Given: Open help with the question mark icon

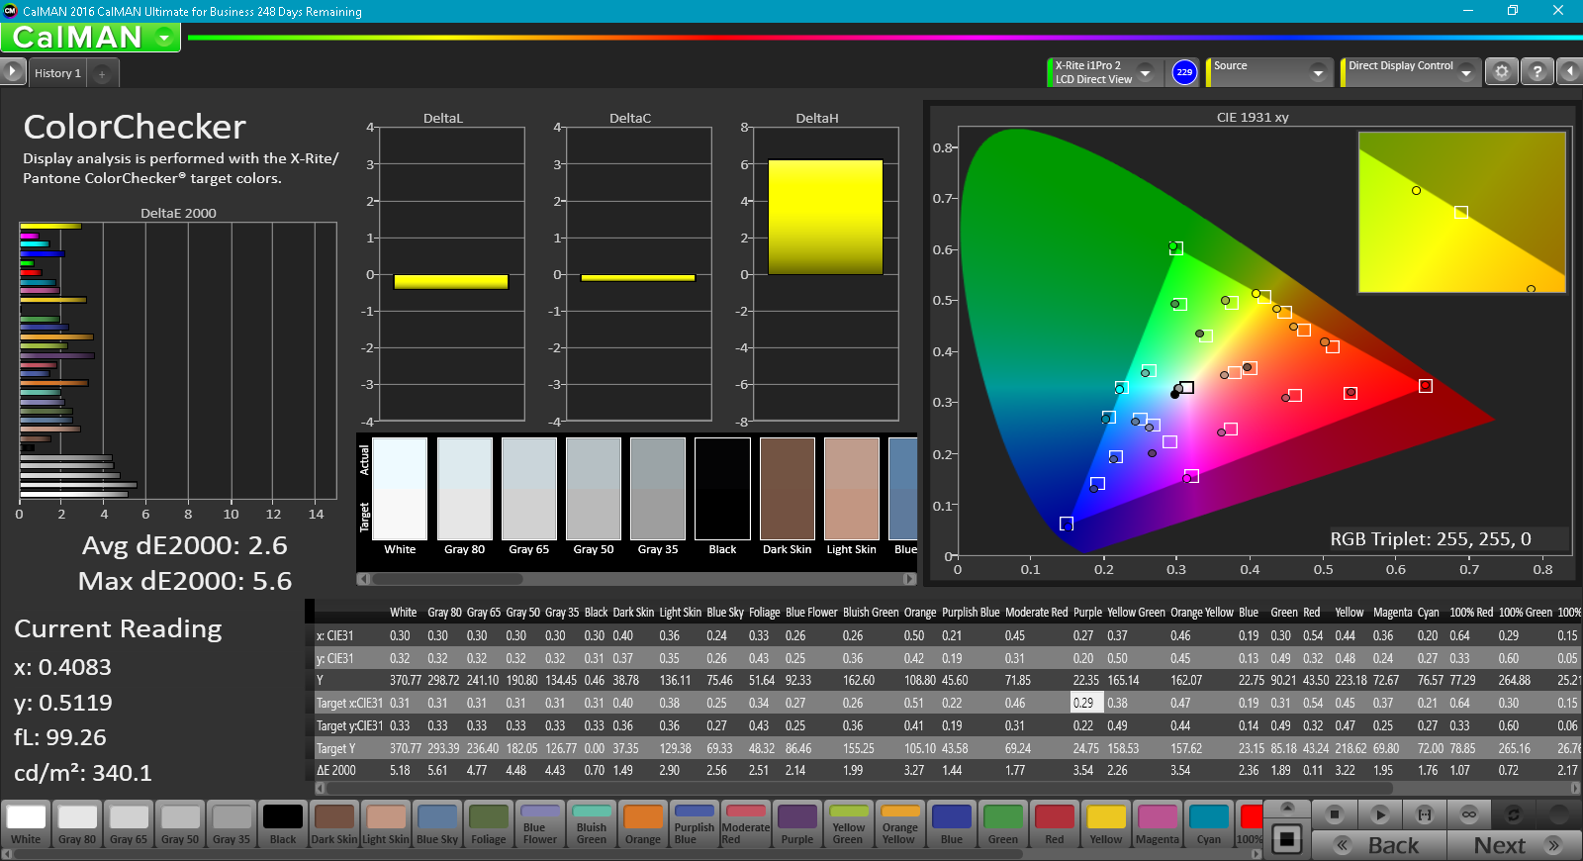Looking at the screenshot, I should [x=1536, y=72].
